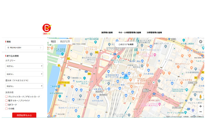Select the エキュート東京 shopping pin
Viewport: 207px width, 138px height.
point(118,81)
